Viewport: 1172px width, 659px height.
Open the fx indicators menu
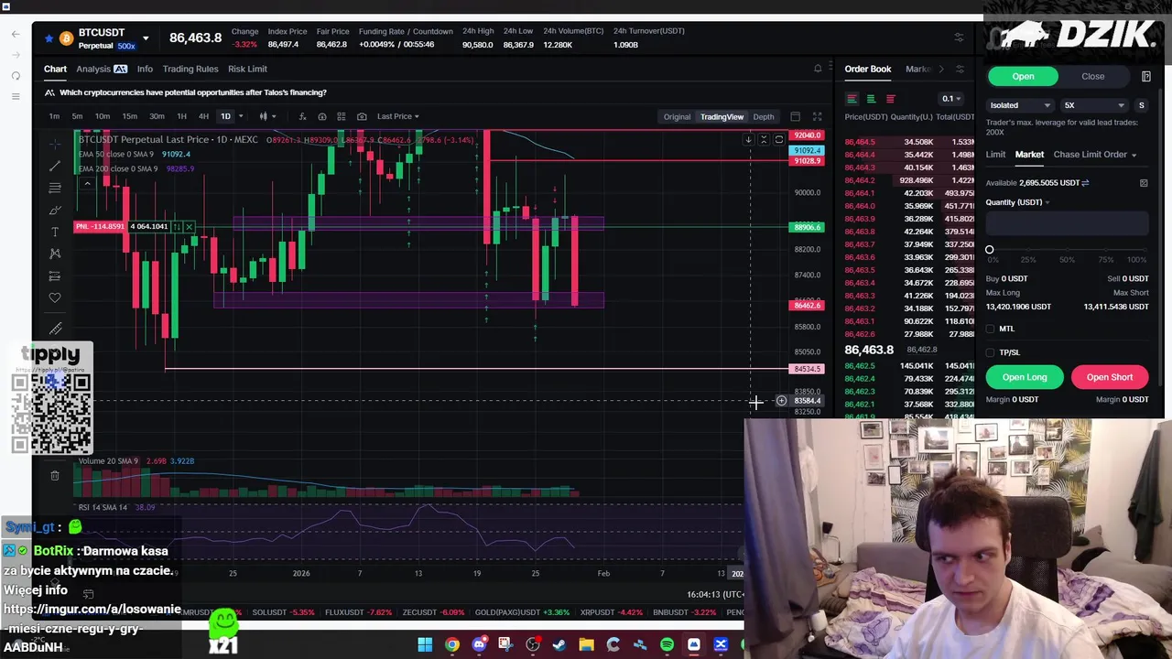pos(302,116)
